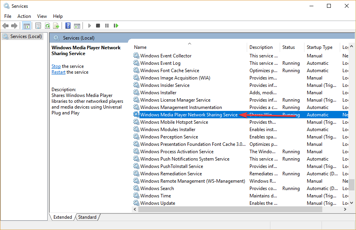The image size is (356, 230).
Task: Select Services (Local) in console tree
Action: pyautogui.click(x=22, y=36)
